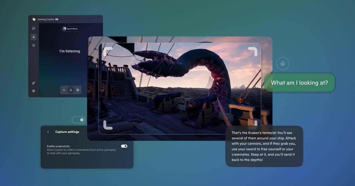Open voice settings gear in listening bar
The height and width of the screenshot is (186, 355).
(x=78, y=90)
